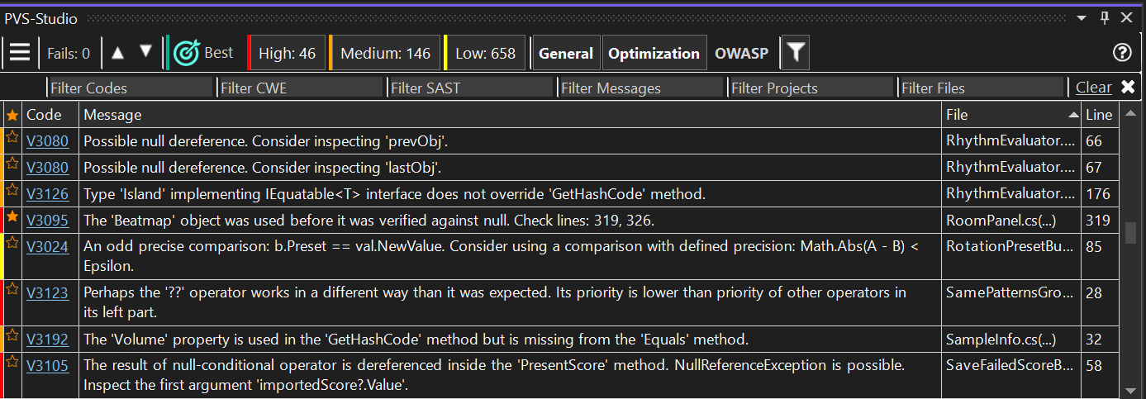
Task: Click the Filter Messages input field
Action: tap(641, 88)
